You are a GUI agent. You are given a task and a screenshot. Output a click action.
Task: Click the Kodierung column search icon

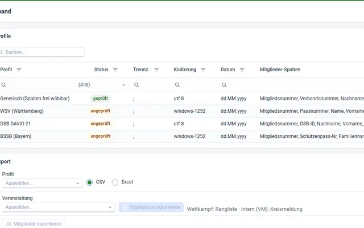[x=177, y=85]
